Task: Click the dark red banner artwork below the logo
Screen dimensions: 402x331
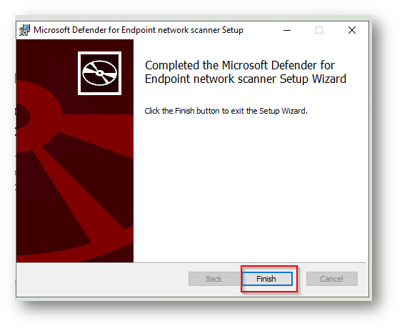Action: coord(75,179)
